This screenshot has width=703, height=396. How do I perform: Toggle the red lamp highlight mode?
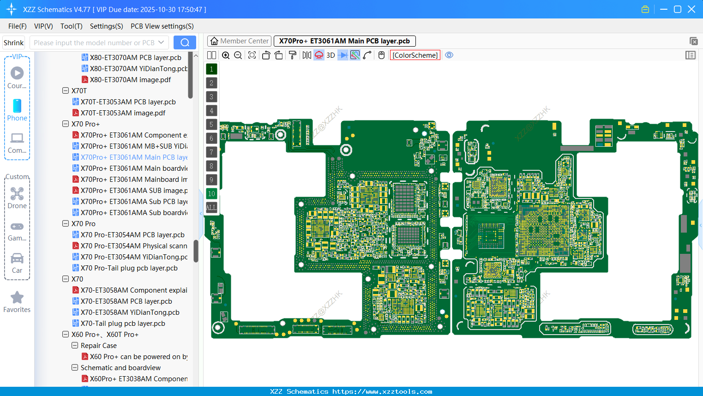click(318, 55)
